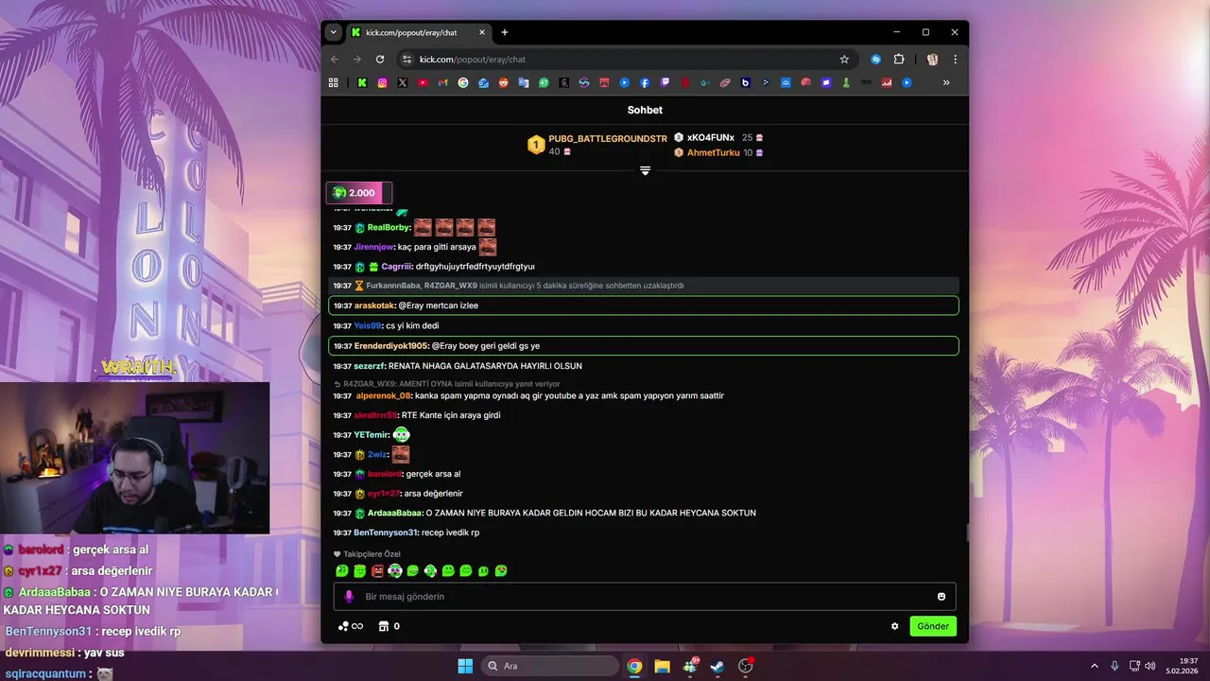The height and width of the screenshot is (681, 1210).
Task: Open the Google bookmark
Action: point(463,83)
